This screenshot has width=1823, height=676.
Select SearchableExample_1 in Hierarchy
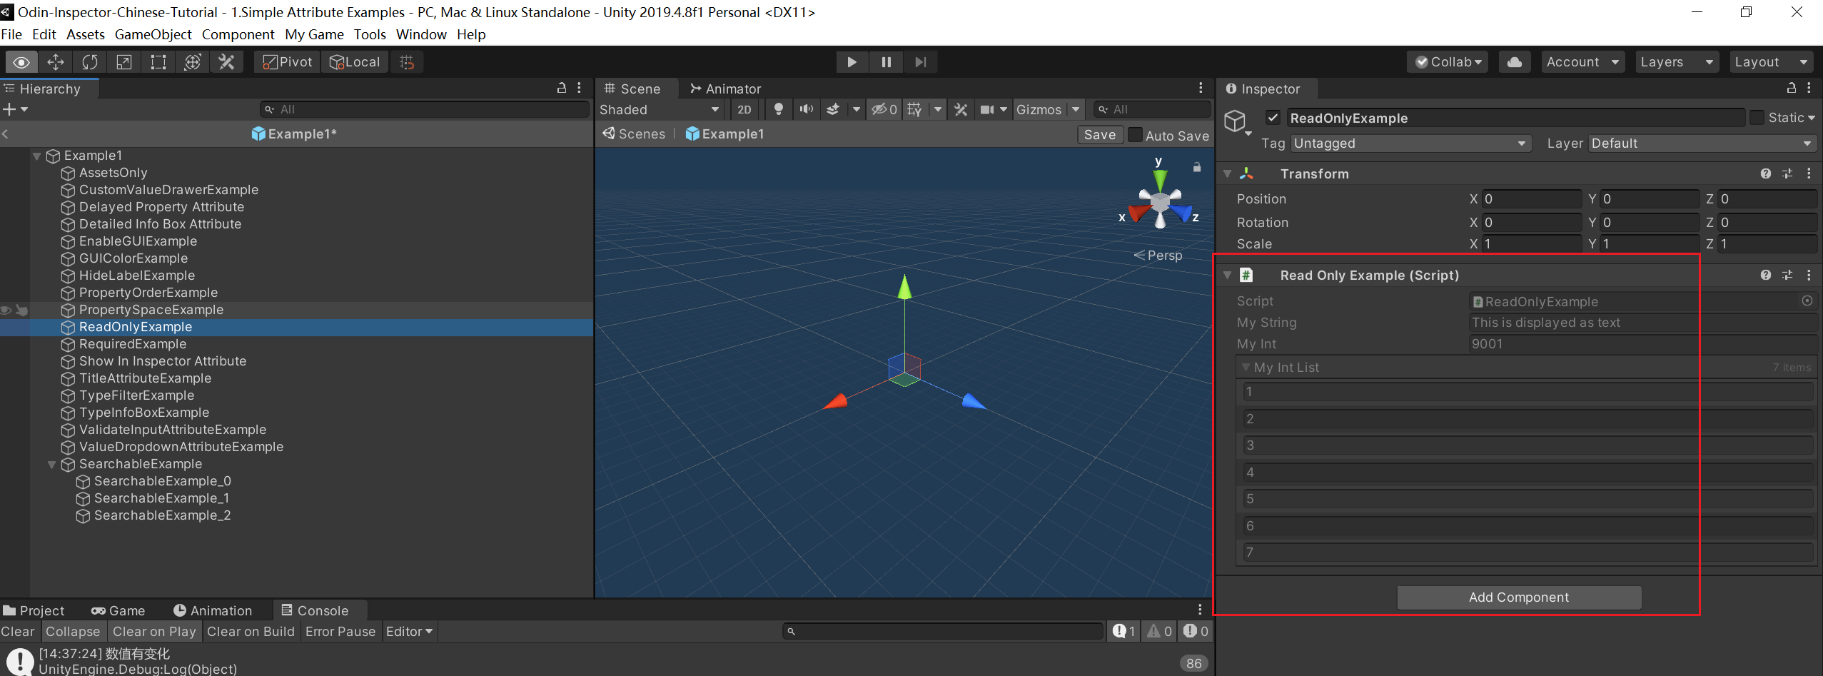pos(161,498)
